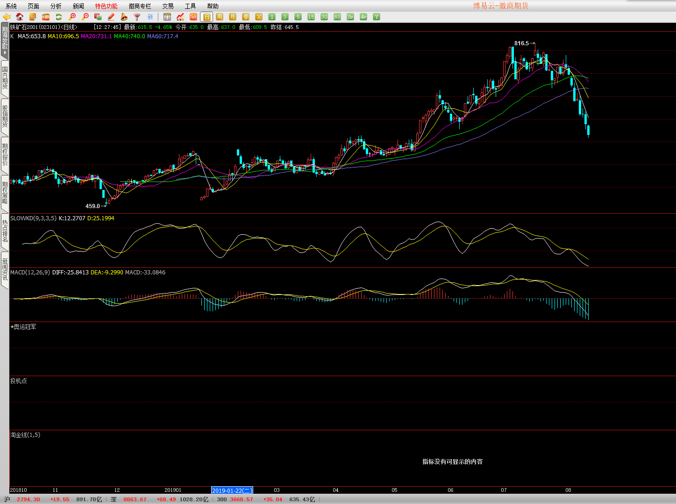This screenshot has height=504, width=676.
Task: Open the 交易 menu
Action: (168, 6)
